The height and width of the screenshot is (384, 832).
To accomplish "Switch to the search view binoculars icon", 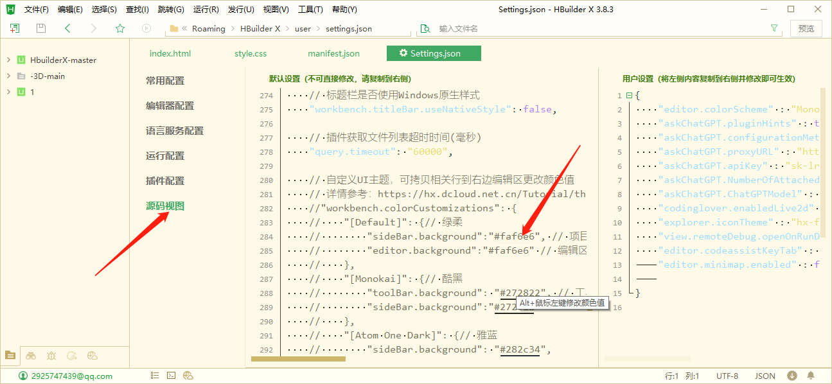I will (31, 355).
